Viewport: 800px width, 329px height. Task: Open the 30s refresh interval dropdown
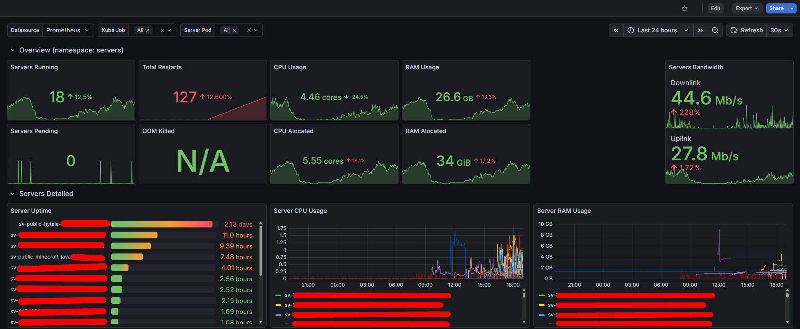(x=779, y=30)
